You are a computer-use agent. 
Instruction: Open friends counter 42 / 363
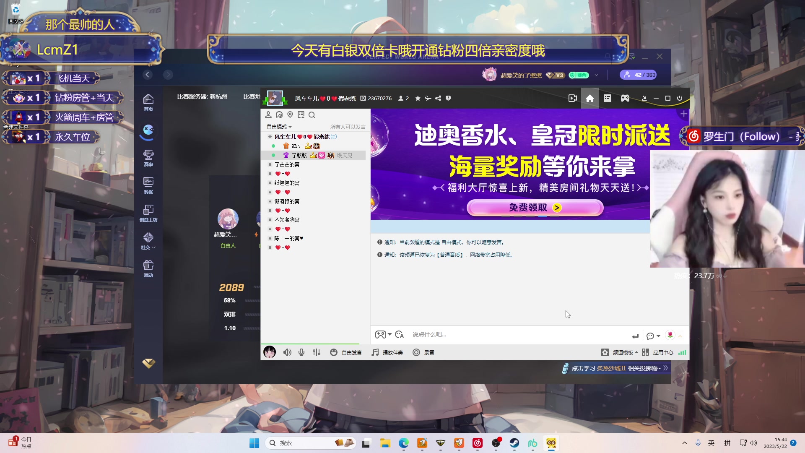pos(639,75)
